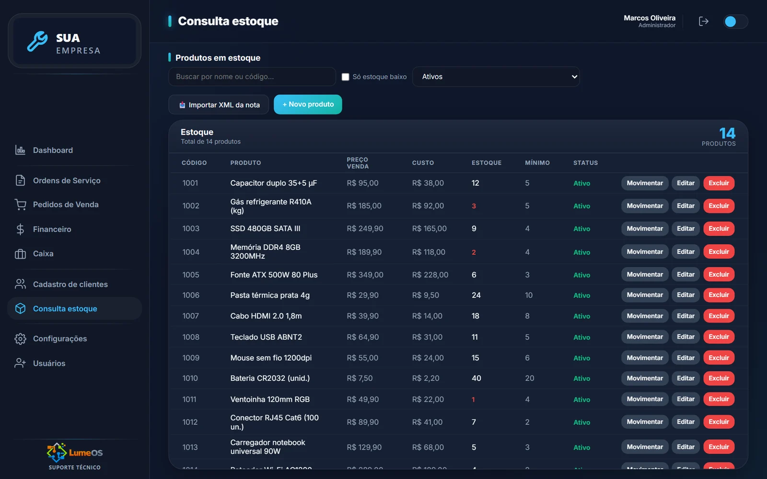The image size is (767, 479).
Task: Click the Marcos Oliveira user name
Action: click(x=650, y=18)
